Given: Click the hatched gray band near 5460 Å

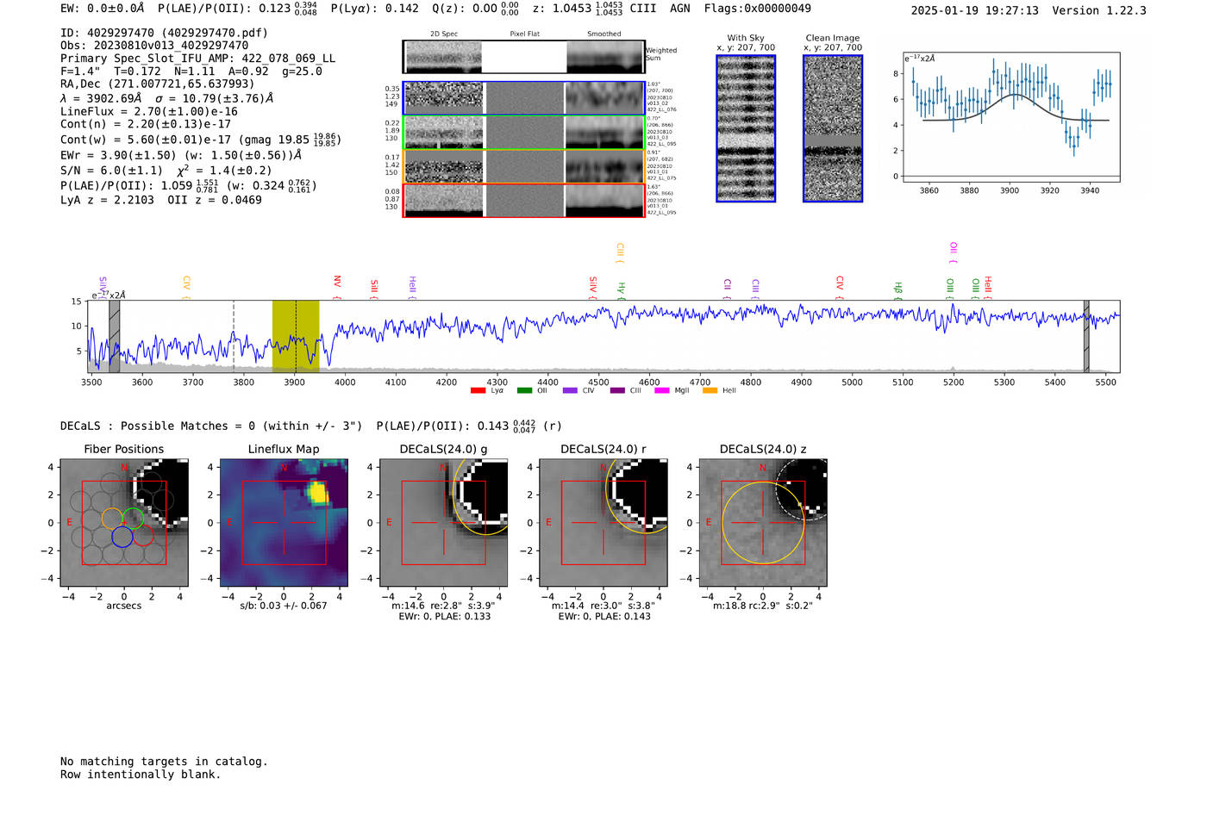Looking at the screenshot, I should (1086, 336).
